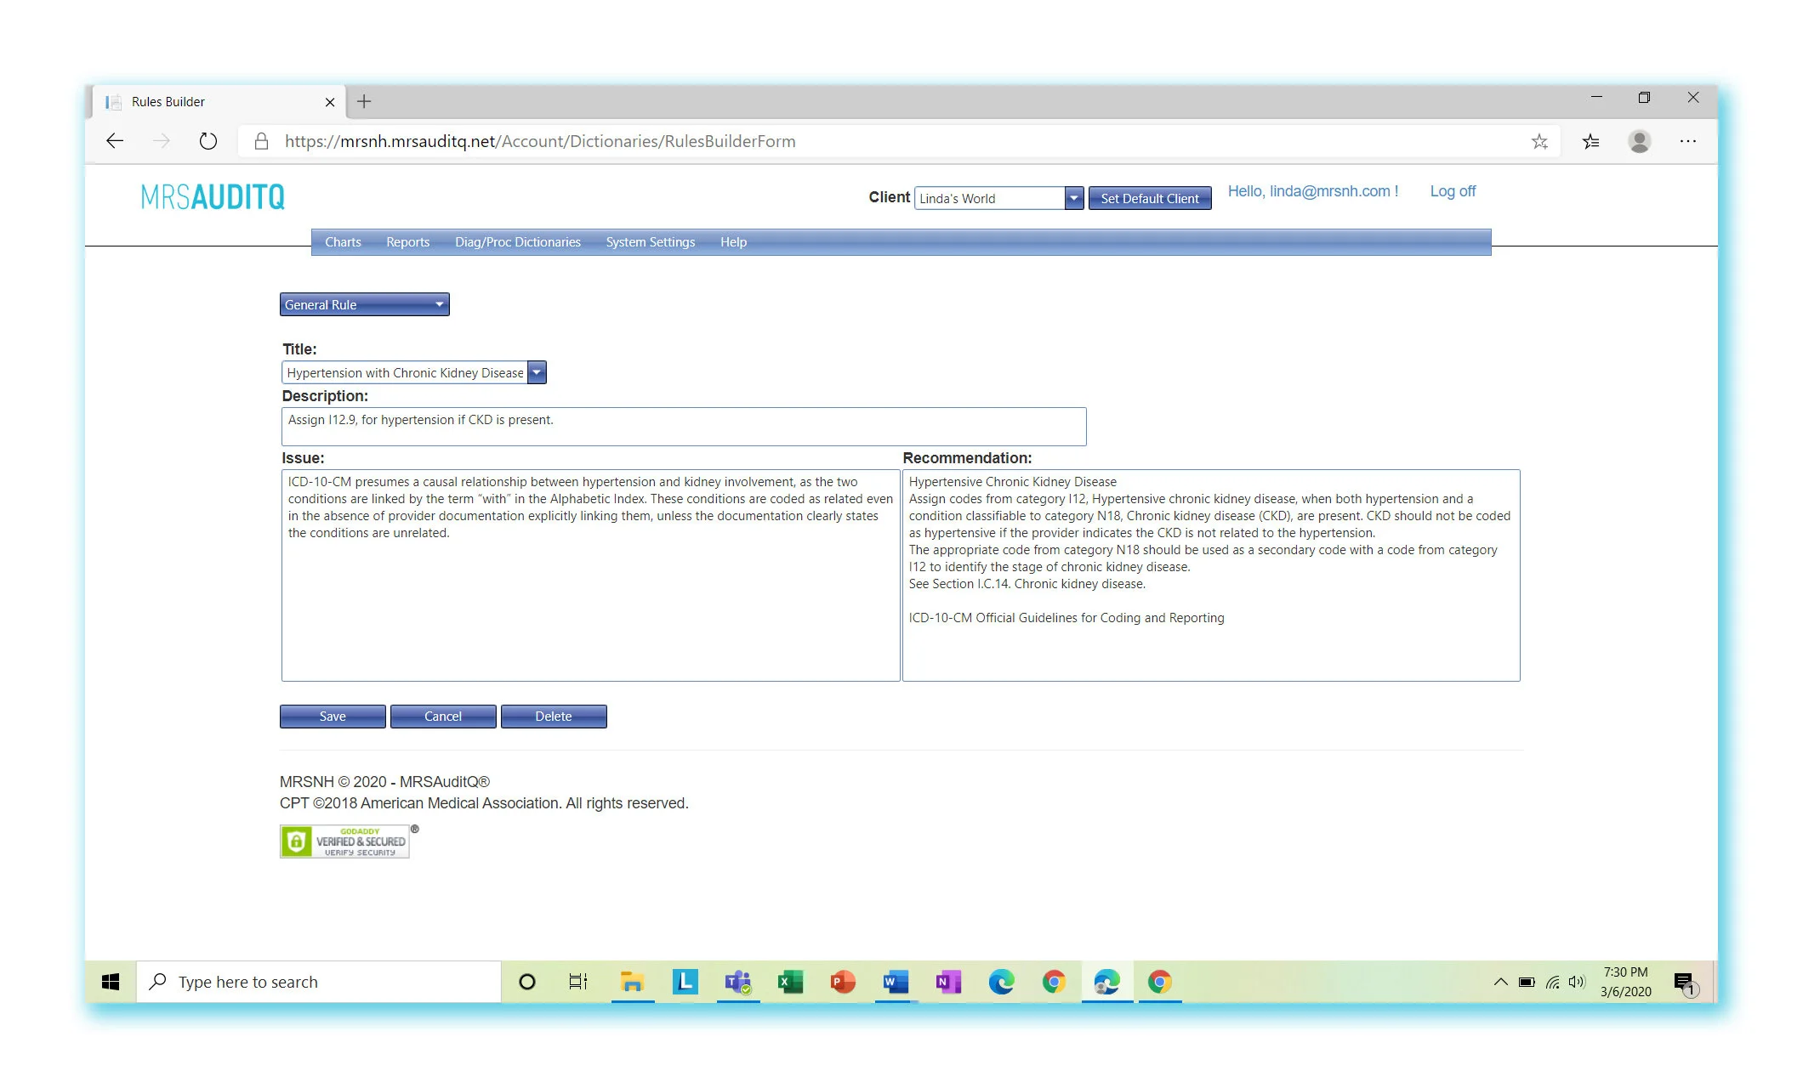The image size is (1803, 1088).
Task: Click into the Description text box
Action: pyautogui.click(x=684, y=427)
